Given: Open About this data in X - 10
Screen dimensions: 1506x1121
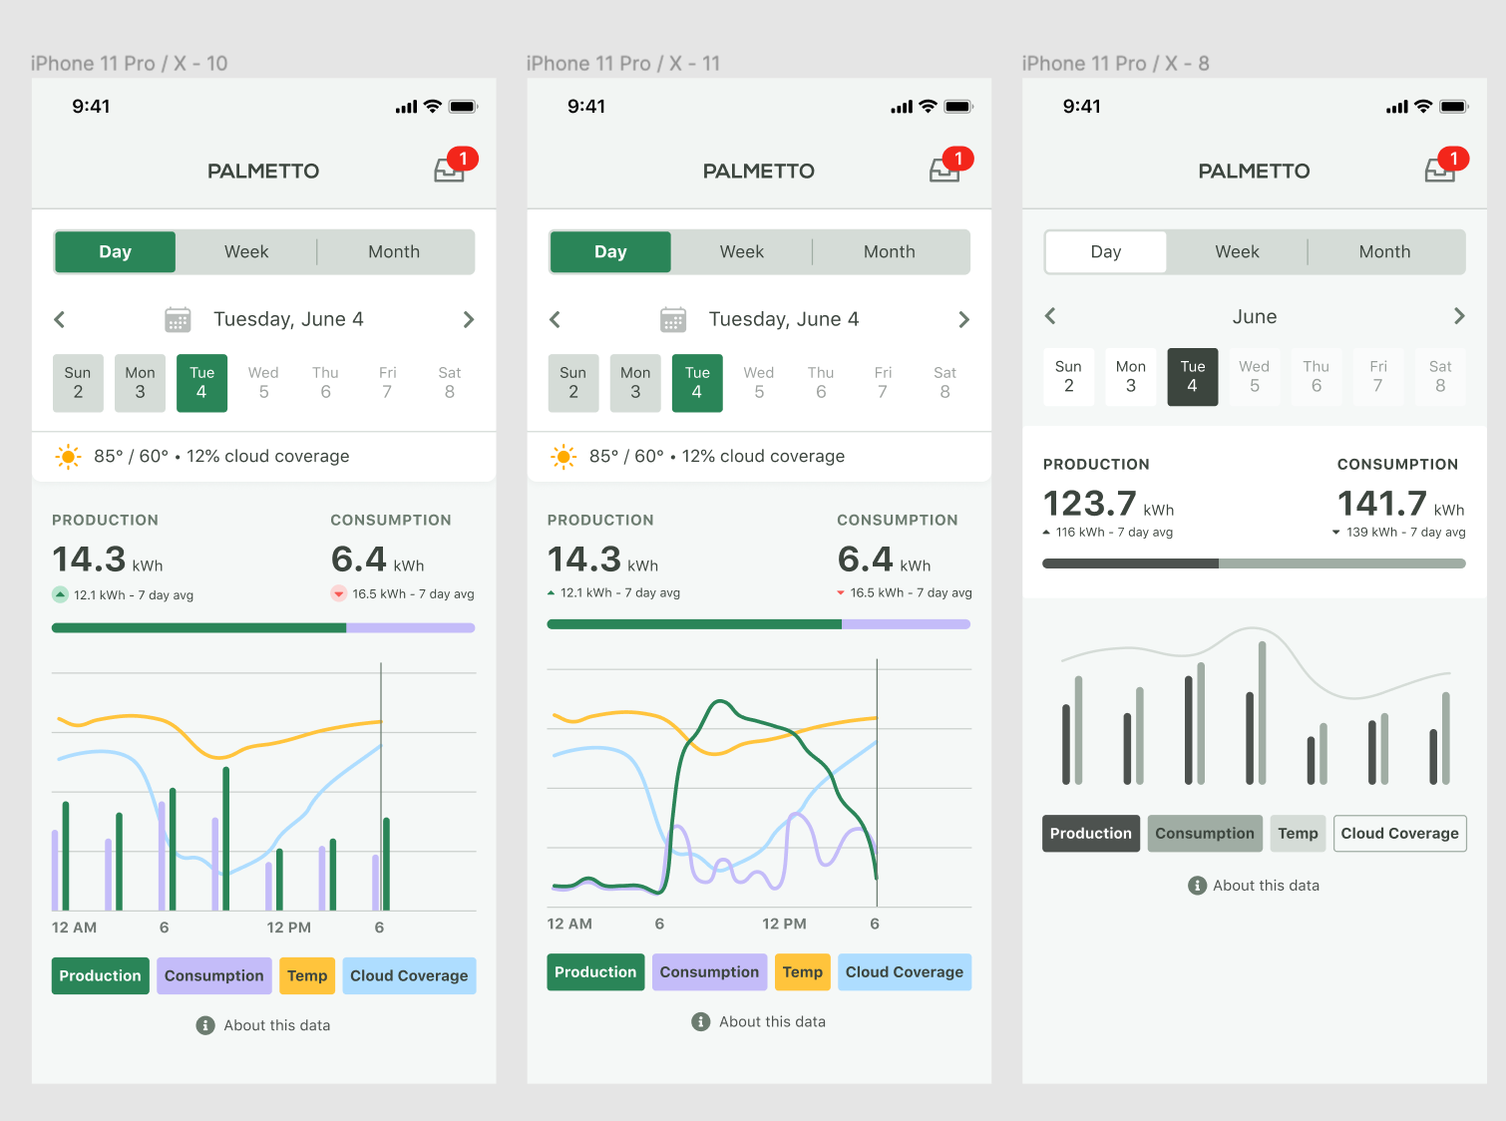Looking at the screenshot, I should tap(264, 1025).
